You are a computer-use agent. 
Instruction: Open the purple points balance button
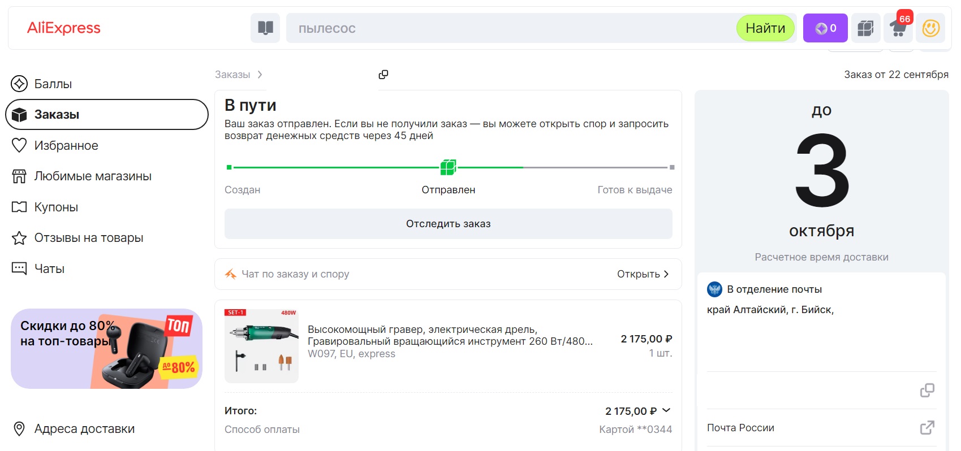[825, 28]
